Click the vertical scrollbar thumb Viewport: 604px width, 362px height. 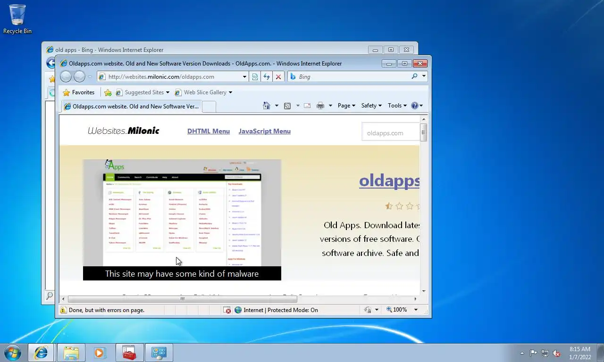pyautogui.click(x=423, y=132)
